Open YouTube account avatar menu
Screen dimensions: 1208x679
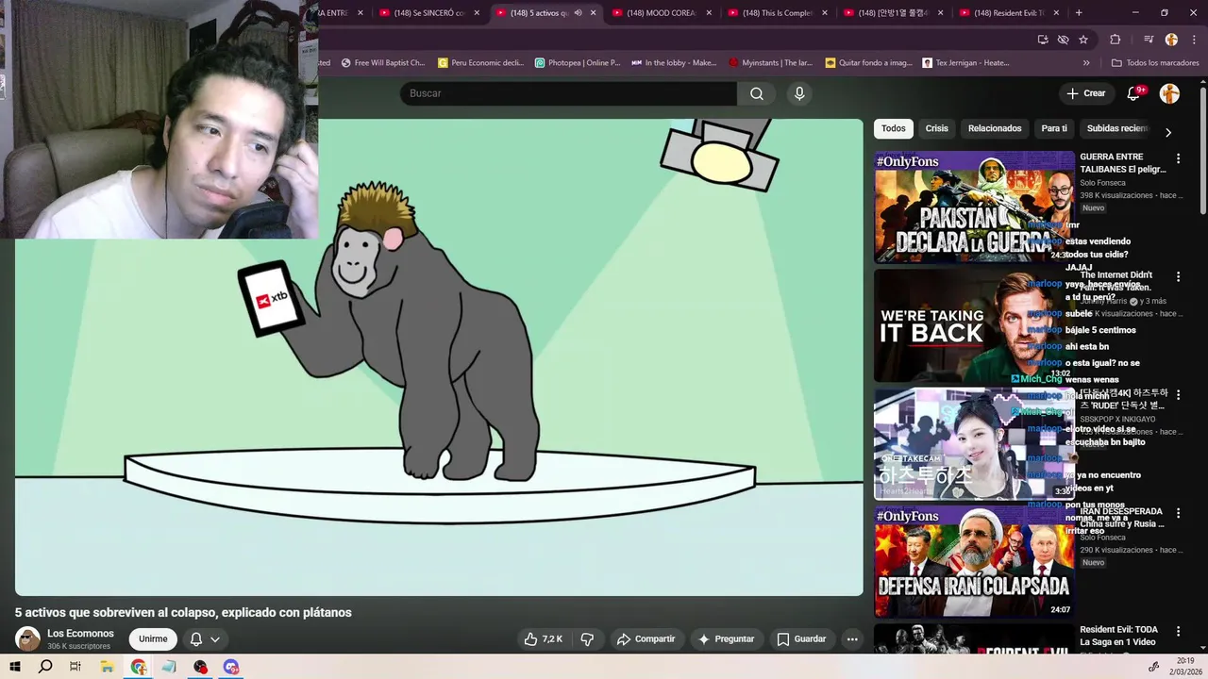pos(1169,93)
